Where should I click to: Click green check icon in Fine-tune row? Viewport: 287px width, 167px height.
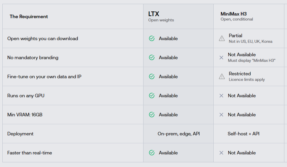pyautogui.click(x=152, y=76)
